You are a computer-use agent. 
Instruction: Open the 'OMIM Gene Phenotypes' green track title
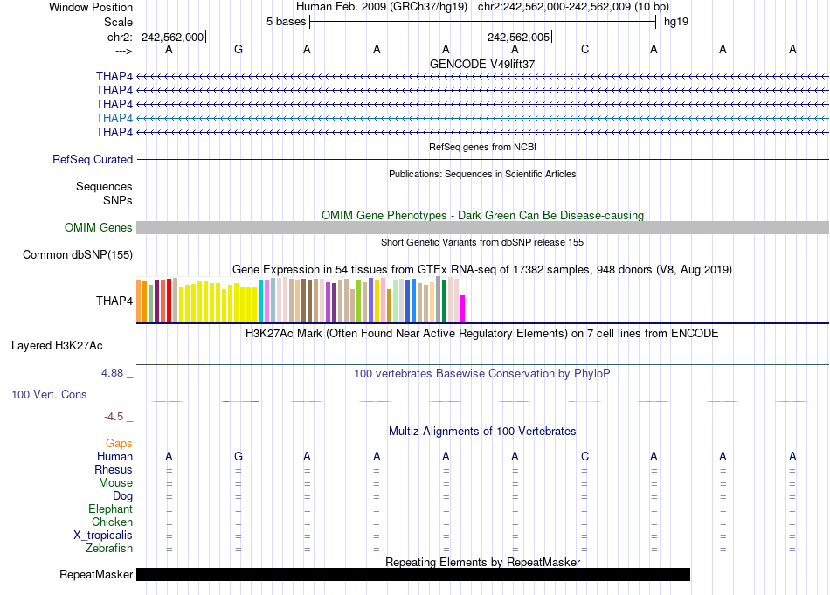point(482,216)
